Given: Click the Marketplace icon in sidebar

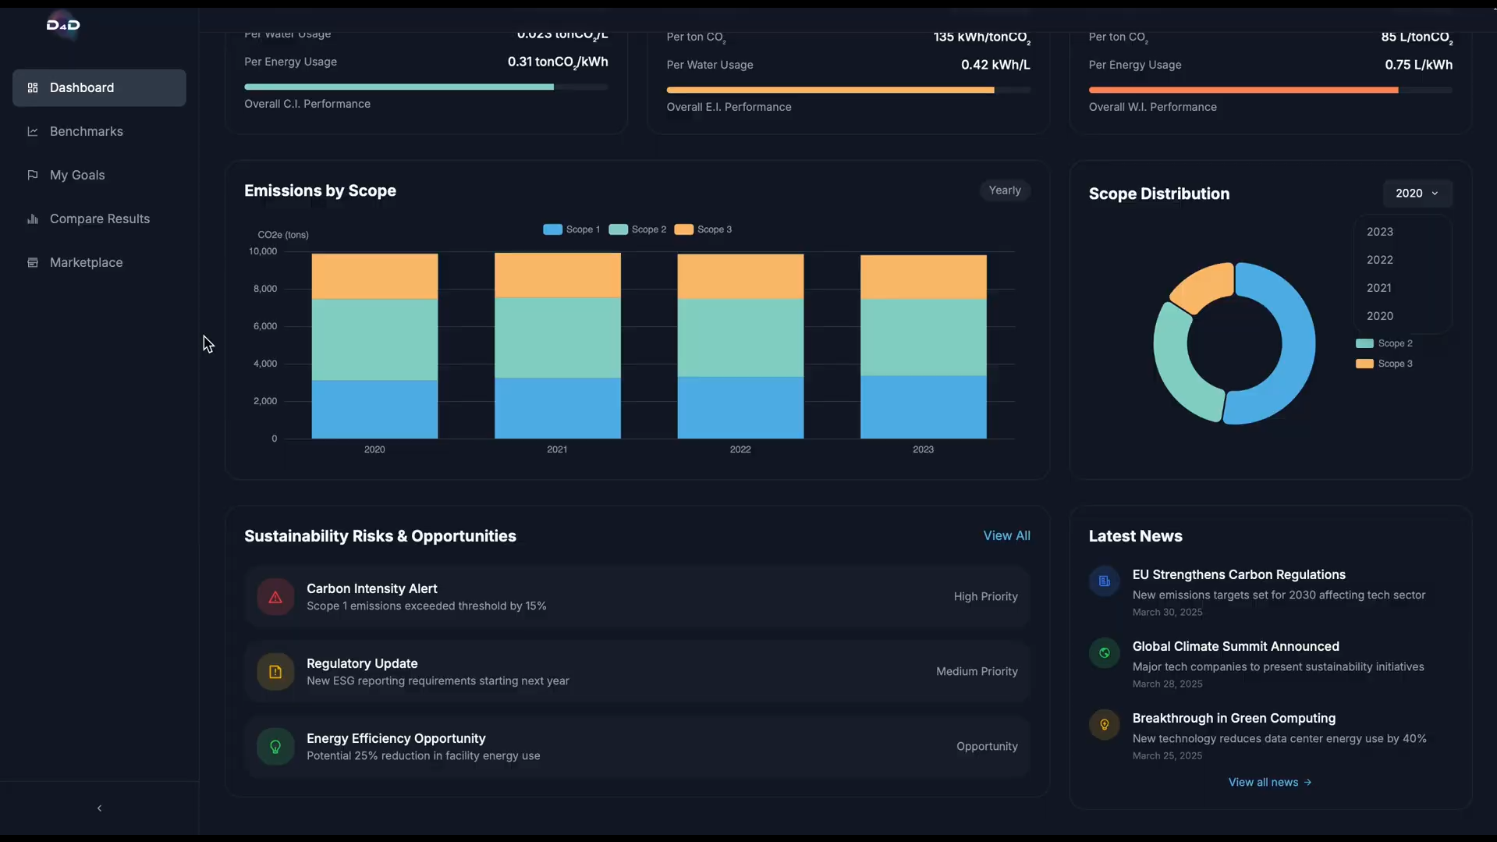Looking at the screenshot, I should click(33, 262).
